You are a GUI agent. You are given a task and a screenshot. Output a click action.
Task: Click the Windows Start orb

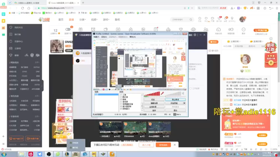coord(4,154)
